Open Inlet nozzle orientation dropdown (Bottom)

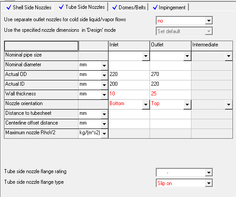click(146, 105)
